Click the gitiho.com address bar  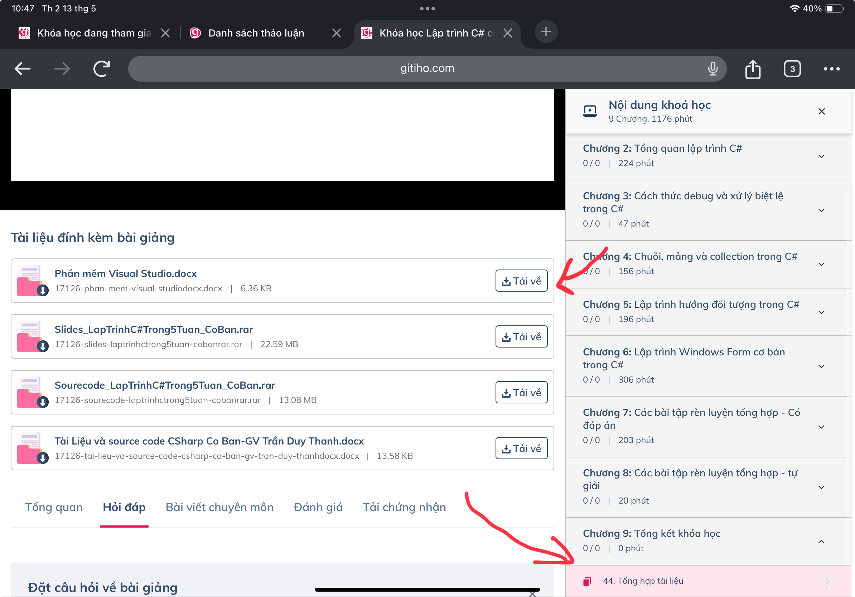point(427,68)
